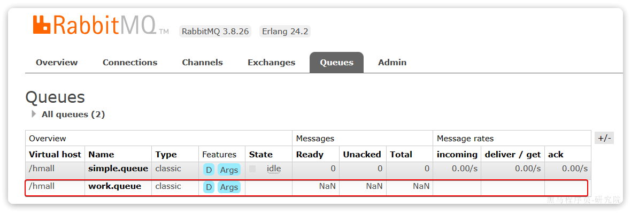The height and width of the screenshot is (213, 631).
Task: Click the D feature badge for simple.queue
Action: pos(209,170)
